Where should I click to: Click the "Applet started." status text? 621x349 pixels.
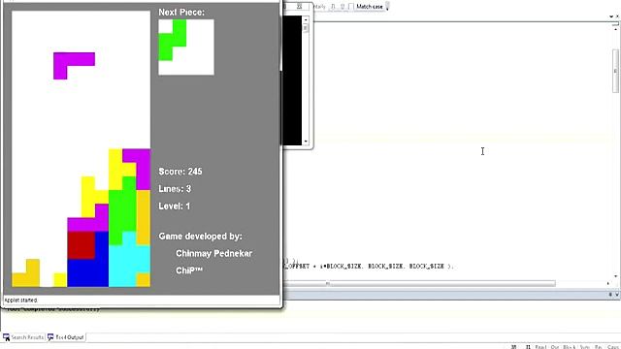click(x=20, y=301)
